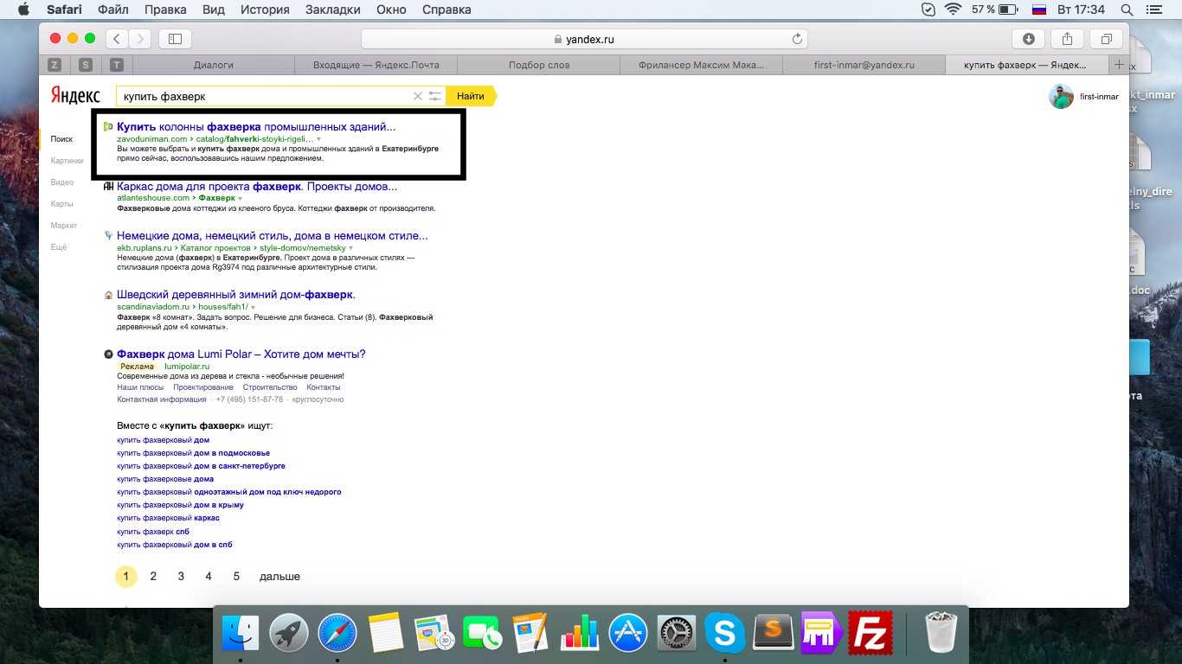Open Skype from the Dock

tap(724, 633)
